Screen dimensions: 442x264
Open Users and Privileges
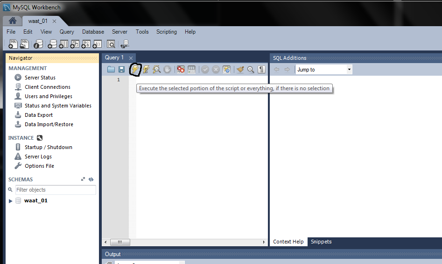(x=48, y=96)
